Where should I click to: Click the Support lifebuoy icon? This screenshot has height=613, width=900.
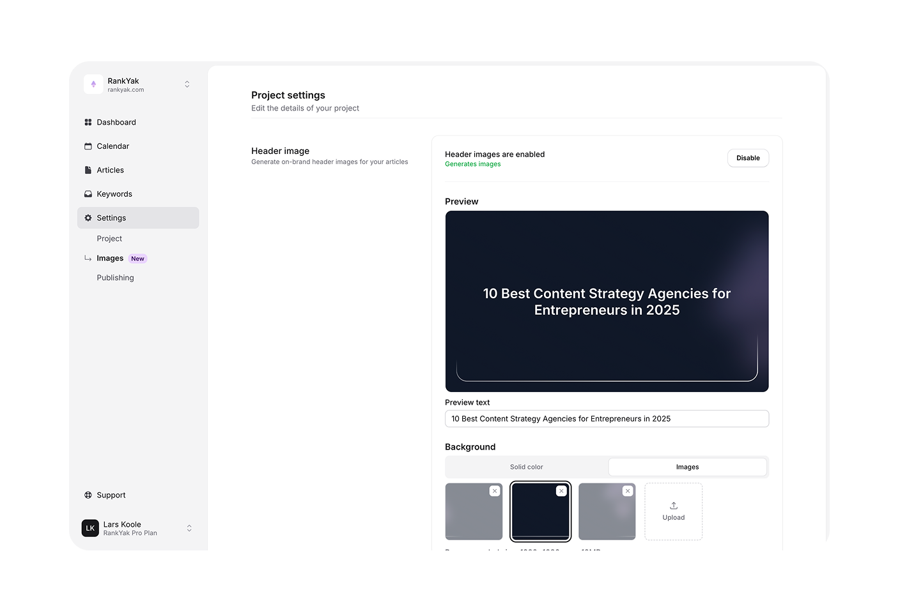88,496
